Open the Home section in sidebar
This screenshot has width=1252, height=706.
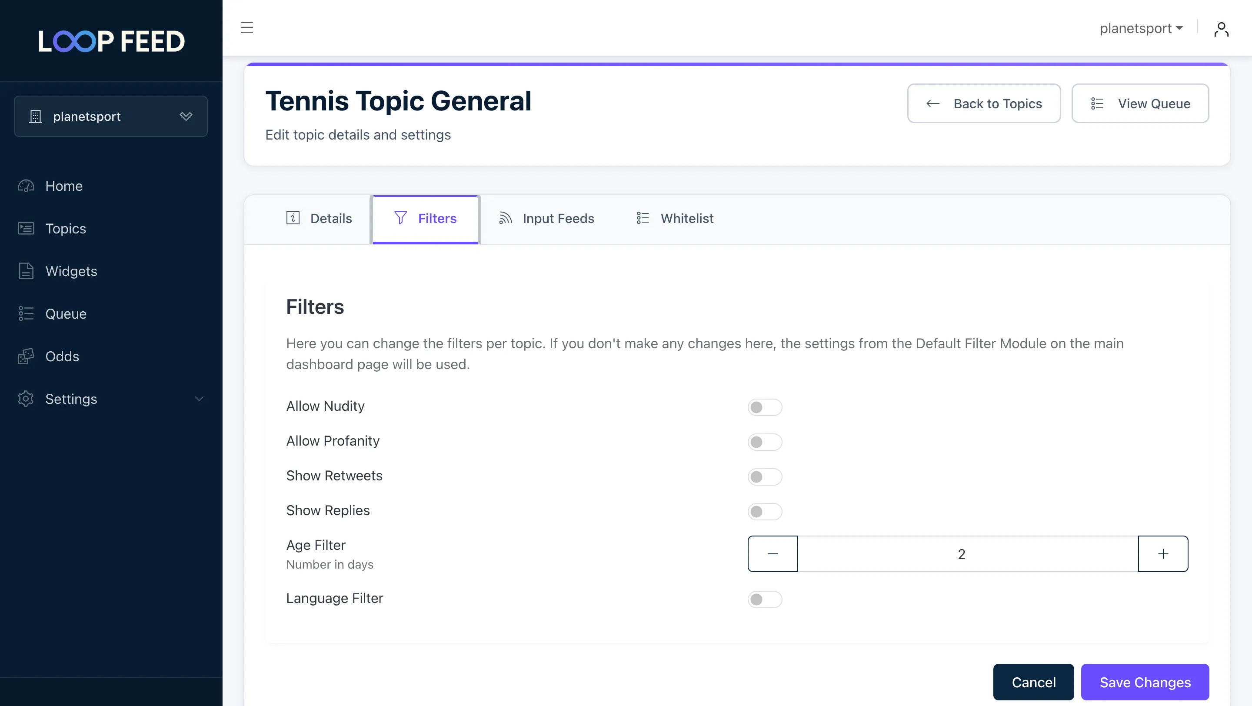(x=63, y=186)
